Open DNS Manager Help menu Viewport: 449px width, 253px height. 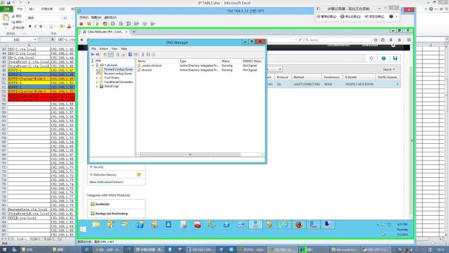point(124,49)
